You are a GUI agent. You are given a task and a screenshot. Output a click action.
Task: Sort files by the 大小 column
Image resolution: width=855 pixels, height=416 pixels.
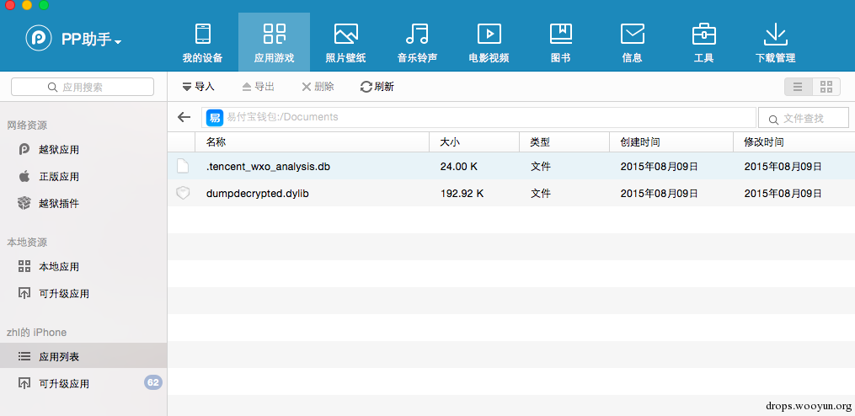pyautogui.click(x=474, y=142)
